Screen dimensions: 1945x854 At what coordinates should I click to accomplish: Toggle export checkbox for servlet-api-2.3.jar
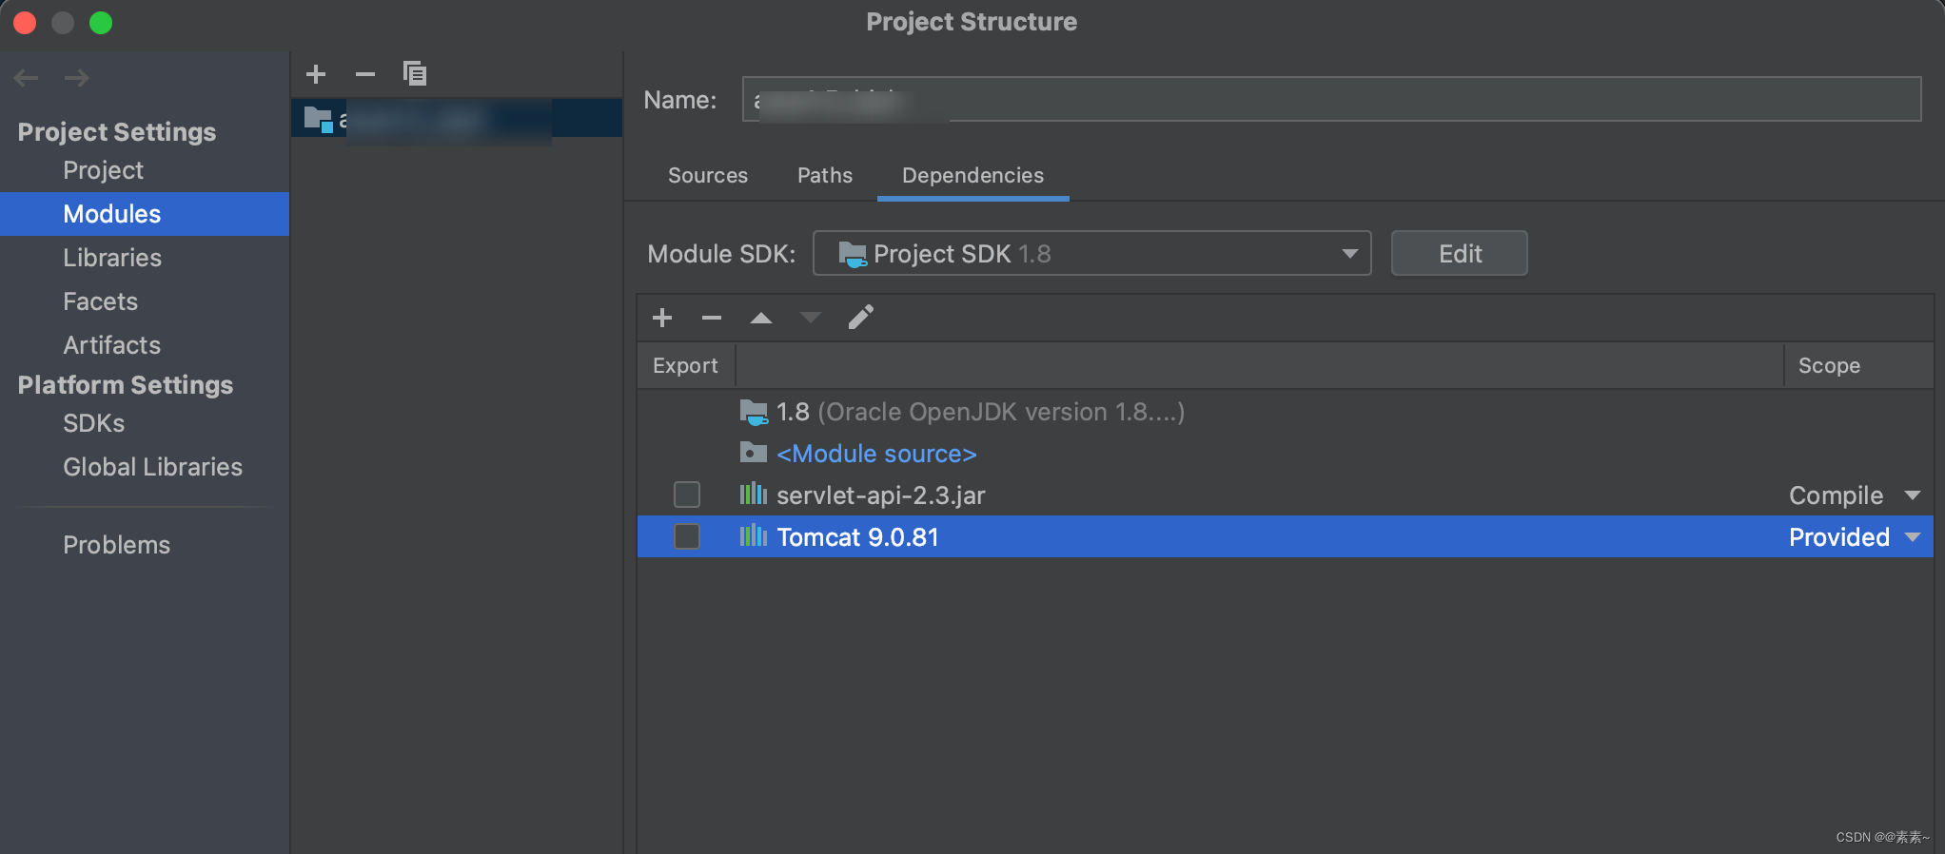click(x=687, y=495)
